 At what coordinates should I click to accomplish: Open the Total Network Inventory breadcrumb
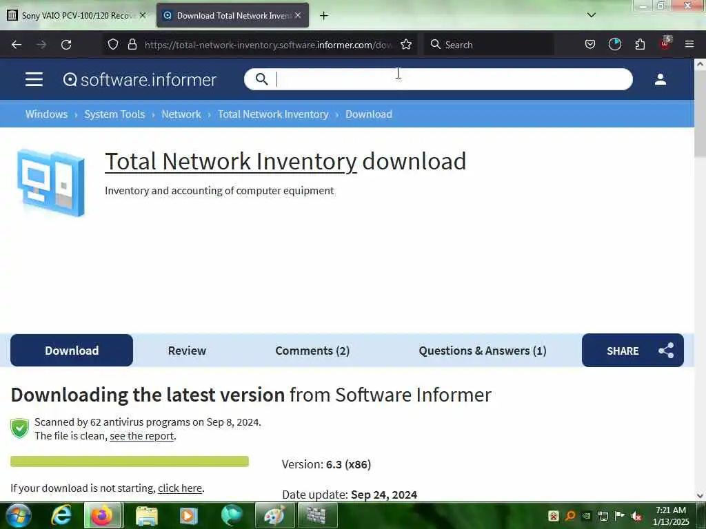273,114
